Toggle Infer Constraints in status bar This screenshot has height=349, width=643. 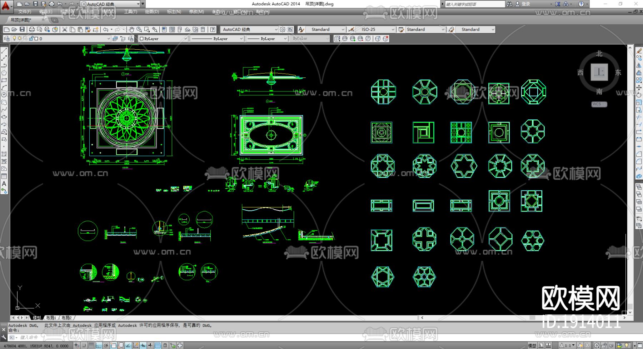[77, 345]
